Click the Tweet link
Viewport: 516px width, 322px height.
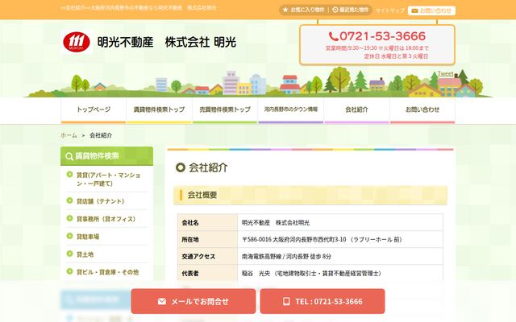pos(445,73)
